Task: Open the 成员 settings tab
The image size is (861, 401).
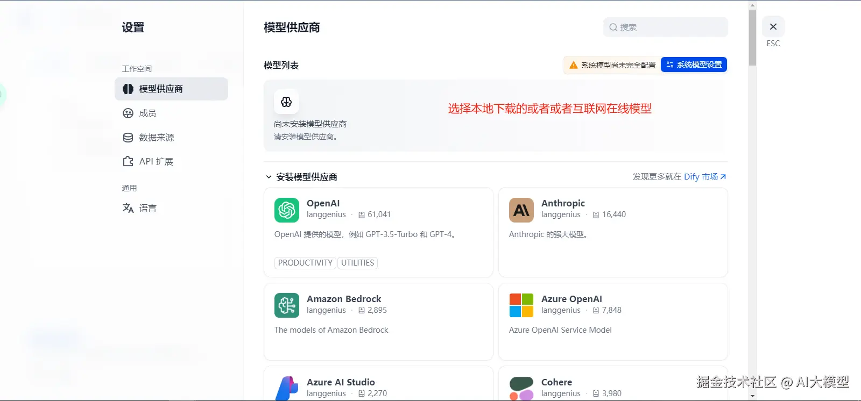Action: pos(171,113)
